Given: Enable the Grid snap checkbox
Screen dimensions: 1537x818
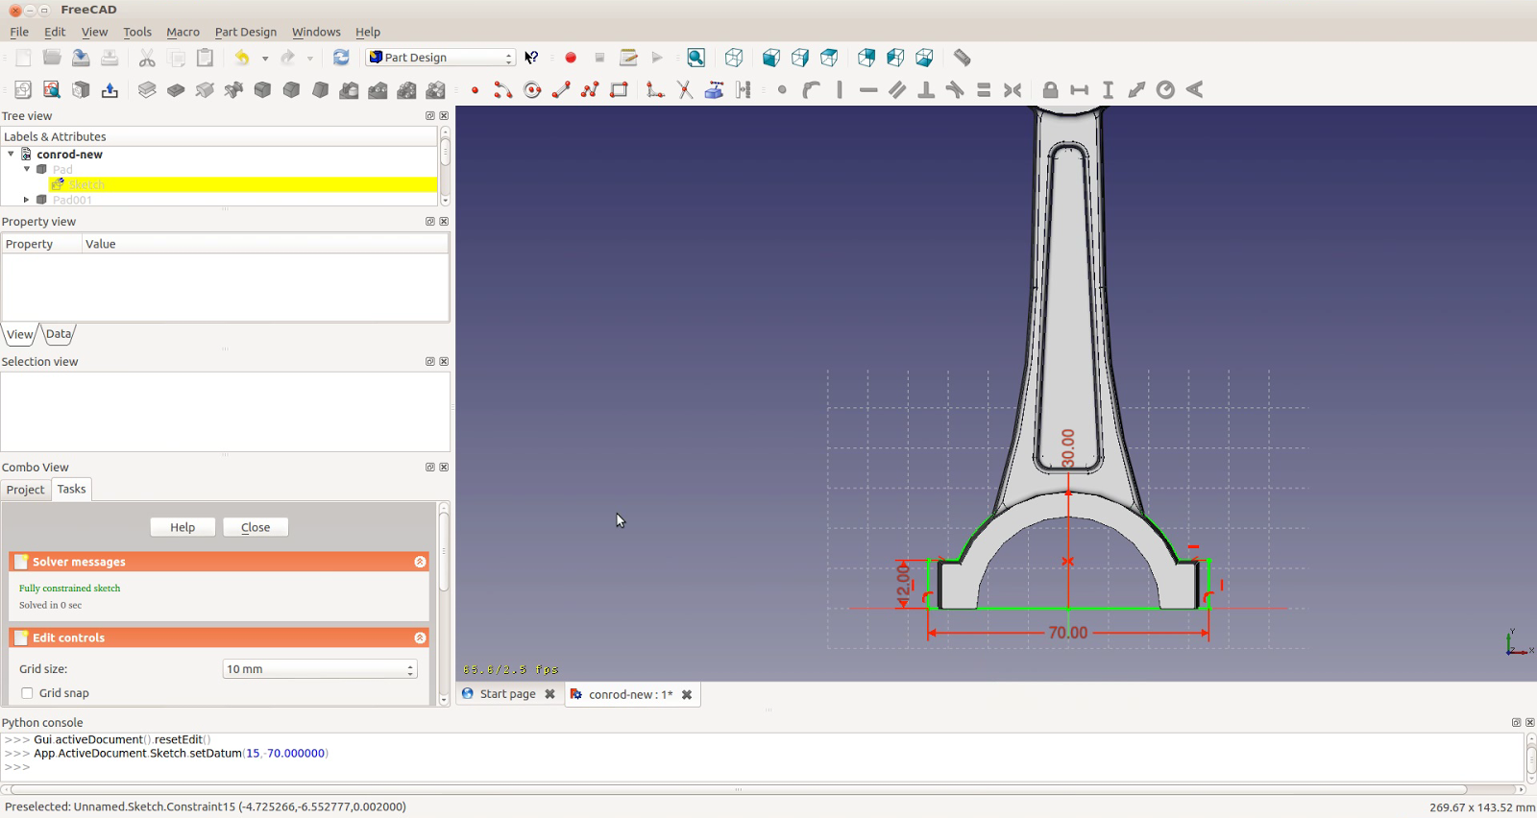Looking at the screenshot, I should 27,693.
